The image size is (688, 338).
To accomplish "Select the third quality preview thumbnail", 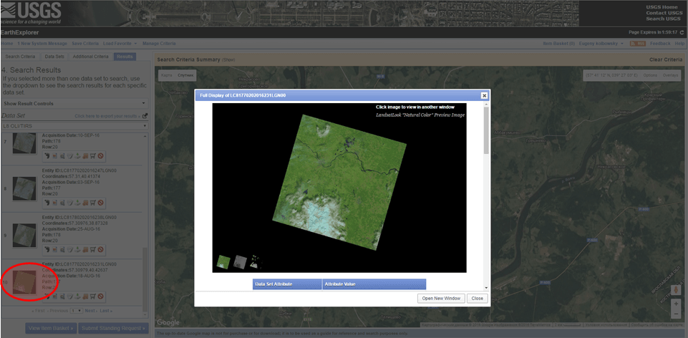I will pyautogui.click(x=256, y=262).
